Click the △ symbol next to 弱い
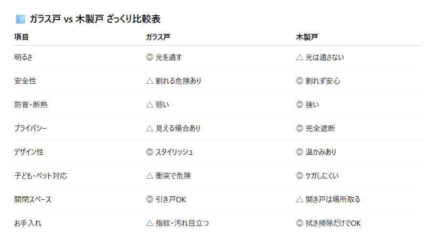 (150, 105)
